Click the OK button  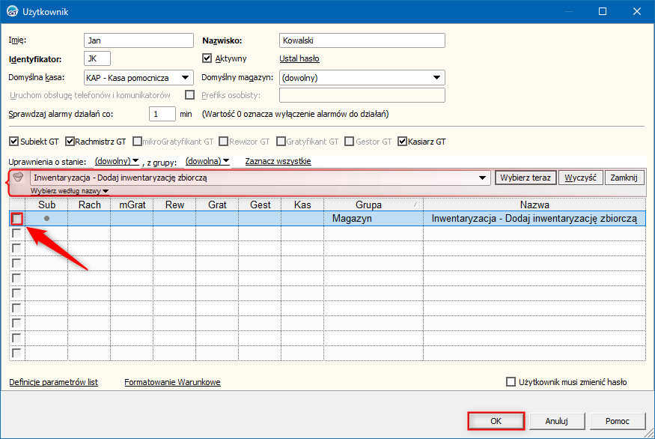coord(496,421)
